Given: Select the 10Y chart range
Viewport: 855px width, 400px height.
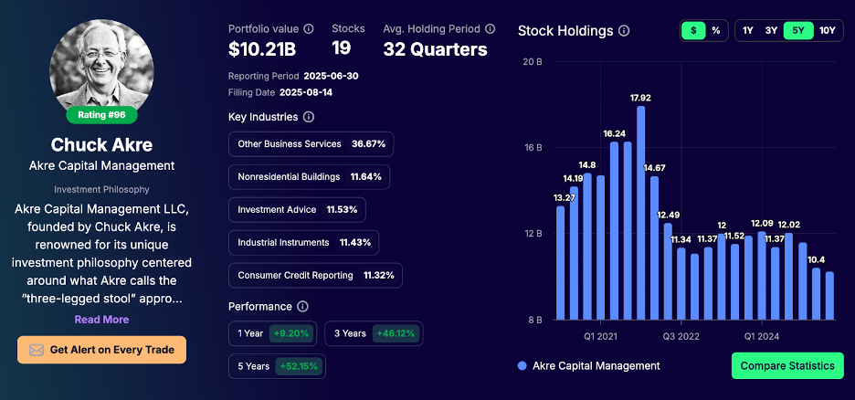Looking at the screenshot, I should tap(828, 30).
